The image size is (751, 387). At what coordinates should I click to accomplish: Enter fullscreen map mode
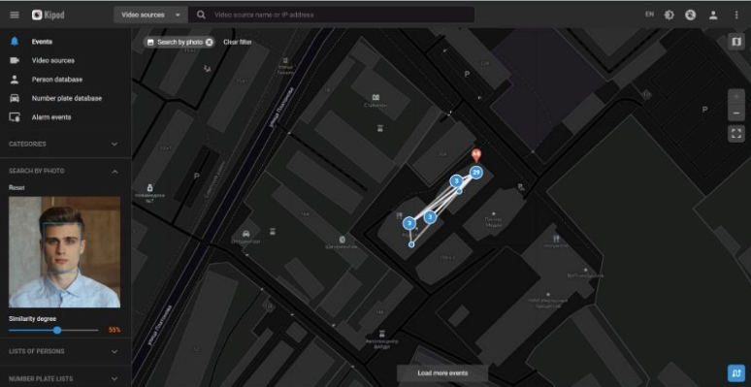(736, 134)
